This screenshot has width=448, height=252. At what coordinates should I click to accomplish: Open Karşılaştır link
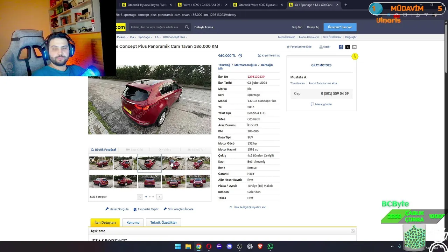point(351,37)
